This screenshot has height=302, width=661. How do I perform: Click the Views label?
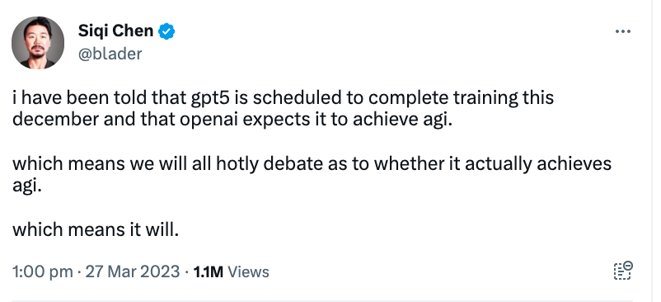(248, 272)
